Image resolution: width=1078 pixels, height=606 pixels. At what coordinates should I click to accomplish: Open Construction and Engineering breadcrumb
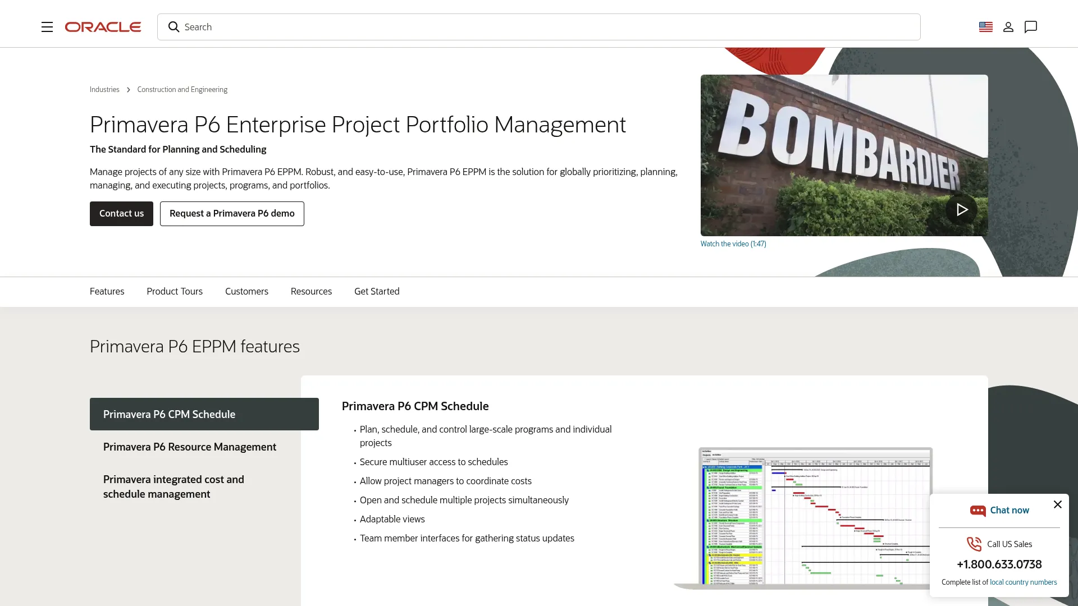point(182,90)
